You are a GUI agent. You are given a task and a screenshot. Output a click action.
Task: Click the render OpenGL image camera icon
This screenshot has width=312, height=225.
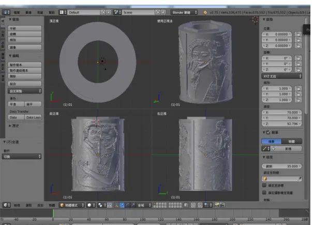point(217,205)
